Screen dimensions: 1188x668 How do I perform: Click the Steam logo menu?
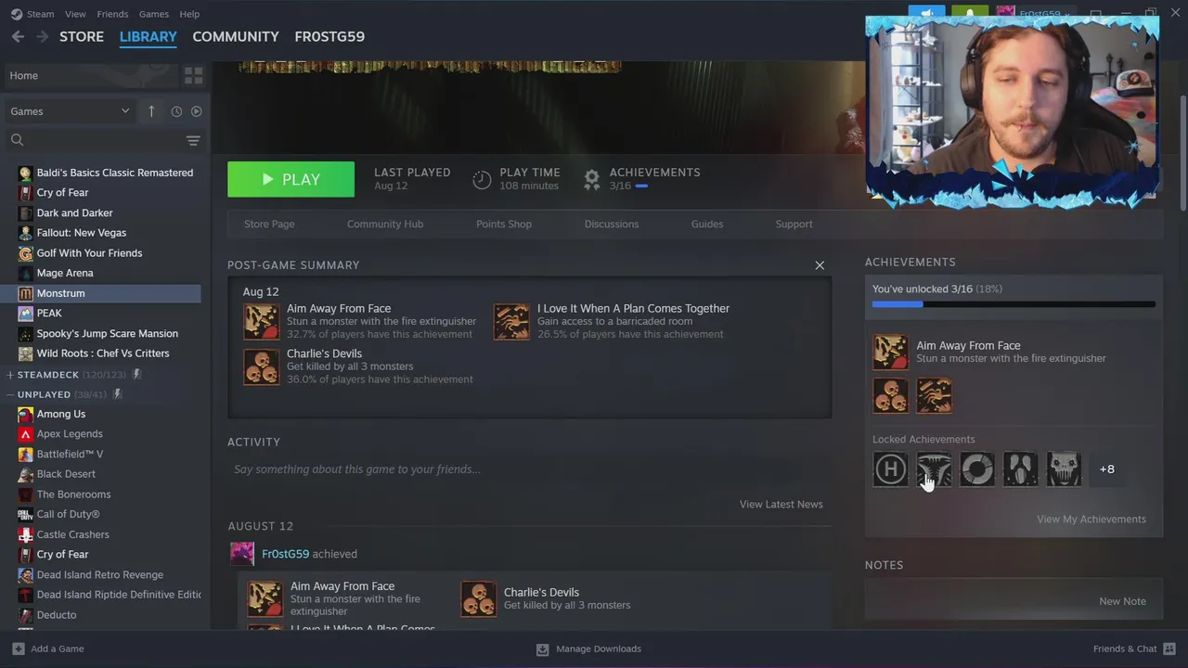tap(32, 14)
